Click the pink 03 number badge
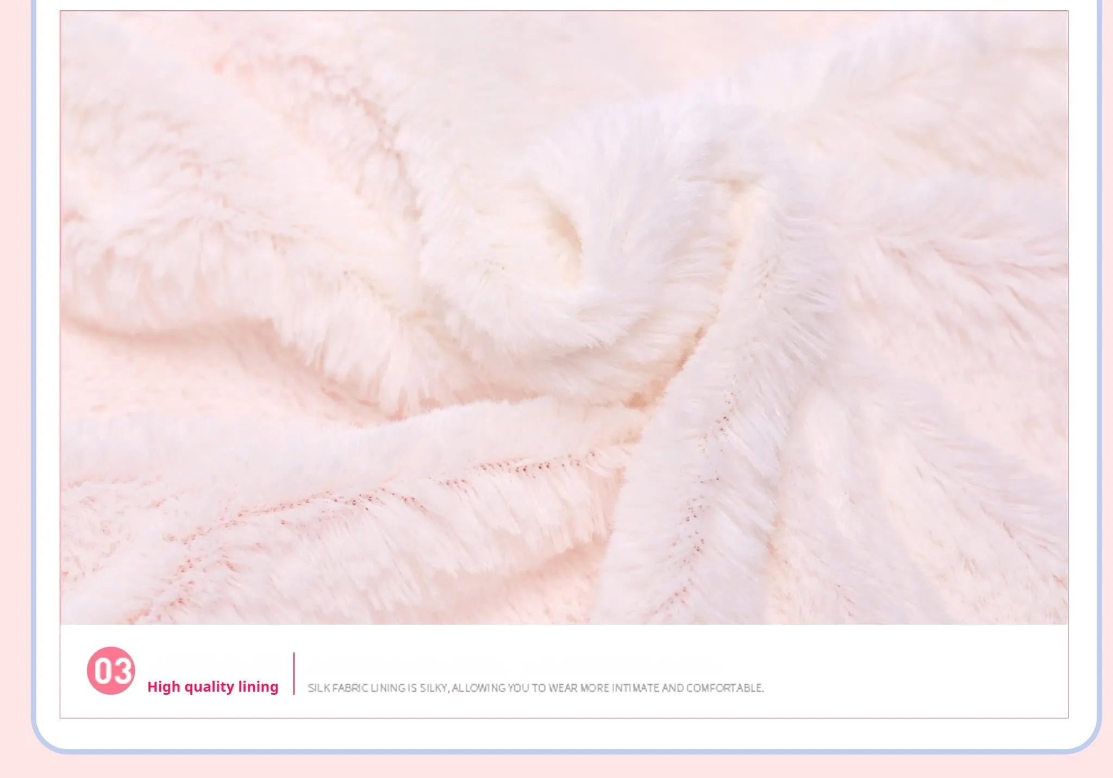 tap(111, 670)
